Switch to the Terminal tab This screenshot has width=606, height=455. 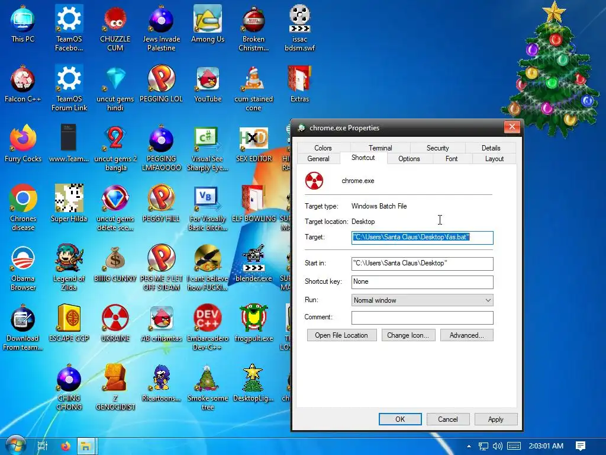[x=381, y=148]
